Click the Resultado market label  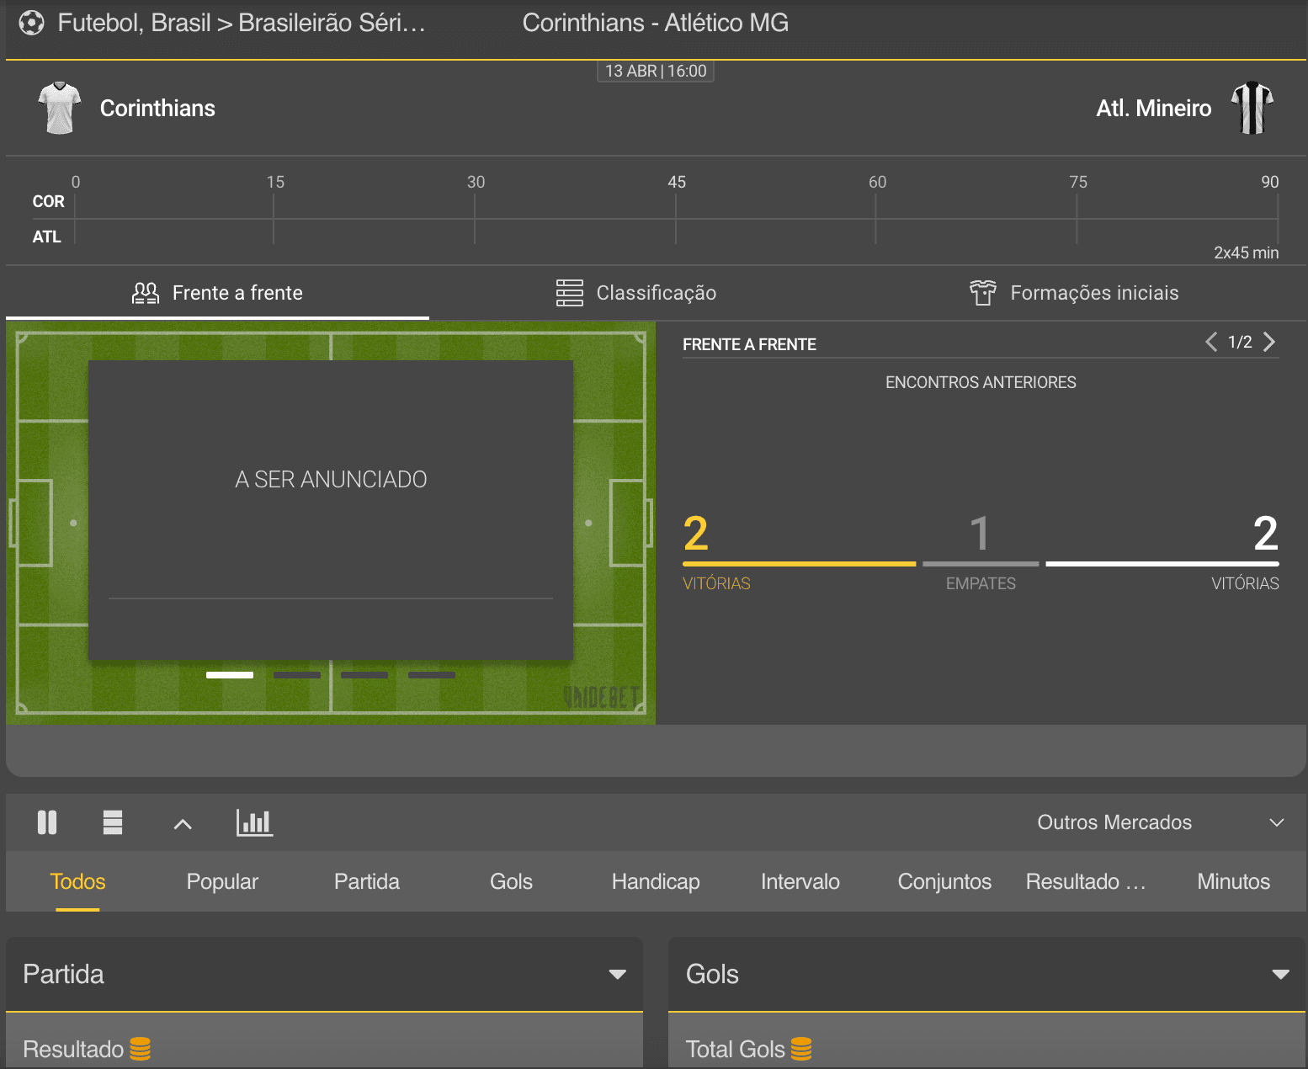pyautogui.click(x=73, y=1050)
